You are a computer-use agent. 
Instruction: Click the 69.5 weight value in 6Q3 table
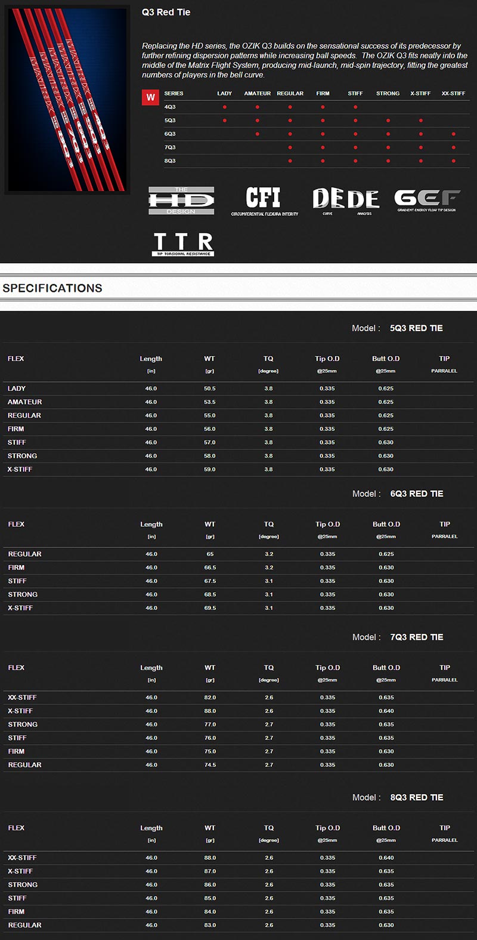coord(210,608)
